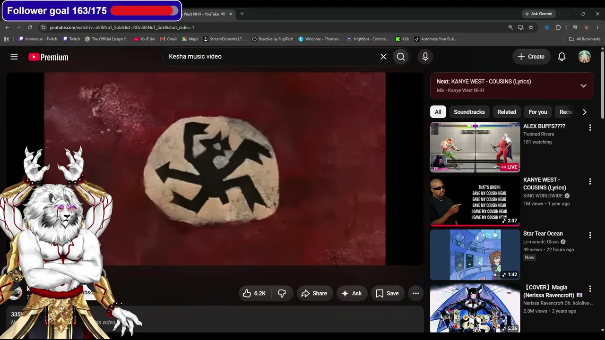The width and height of the screenshot is (605, 340).
Task: Open options menu for ALEX BUFFS???? video
Action: (590, 127)
